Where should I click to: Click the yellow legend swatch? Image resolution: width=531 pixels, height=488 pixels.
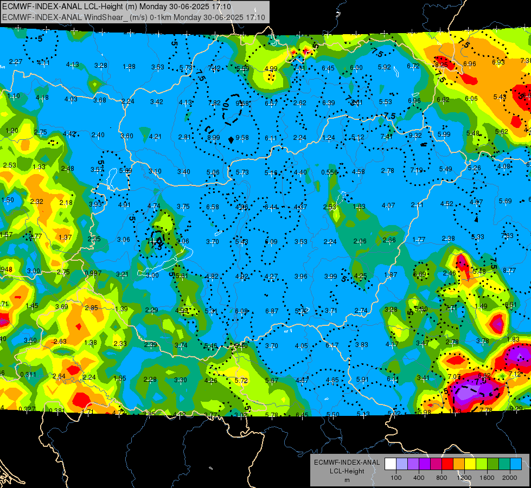pyautogui.click(x=470, y=464)
